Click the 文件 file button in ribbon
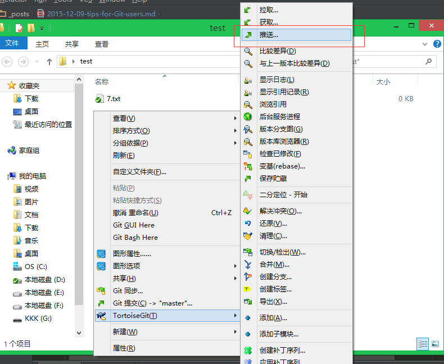 click(12, 44)
